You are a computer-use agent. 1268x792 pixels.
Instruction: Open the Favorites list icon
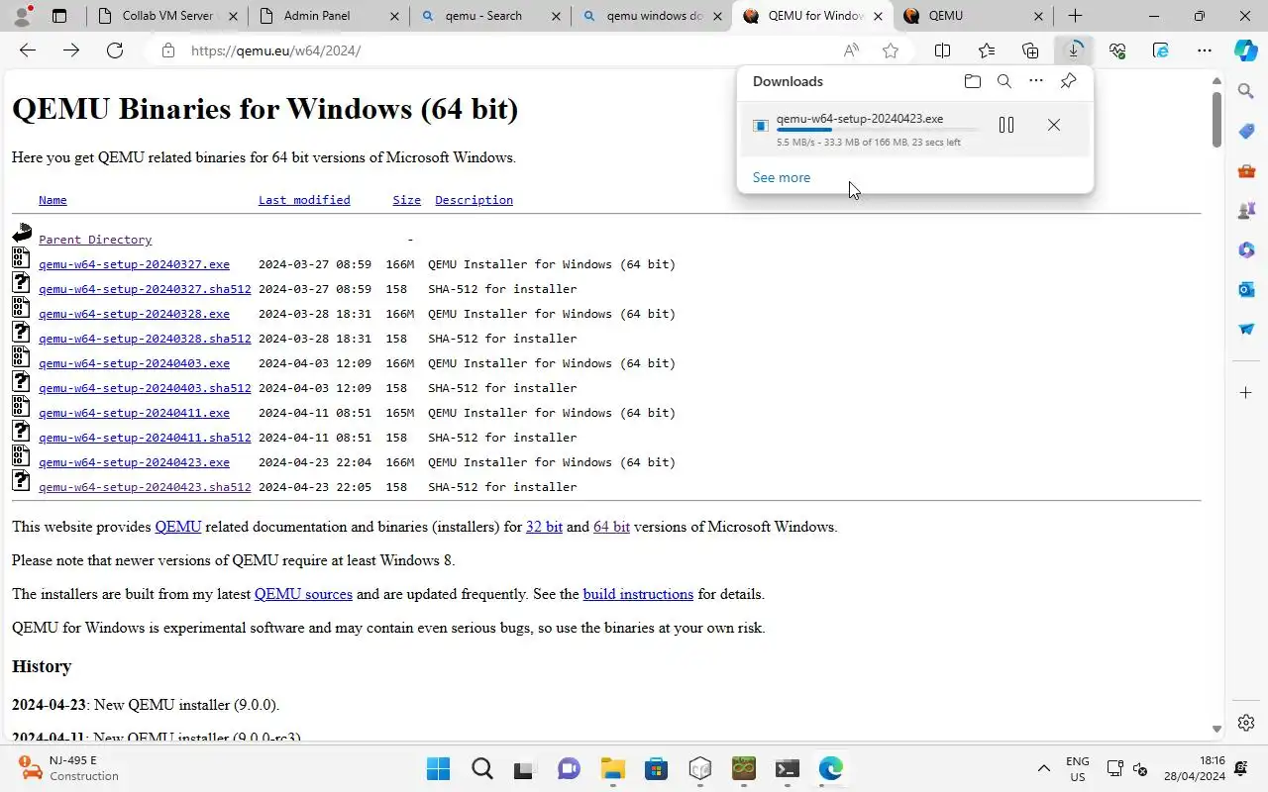tap(987, 50)
